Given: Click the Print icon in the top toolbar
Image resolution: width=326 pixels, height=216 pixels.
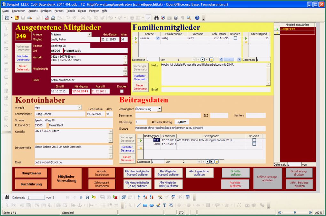Looking at the screenshot, I should click(53, 18).
